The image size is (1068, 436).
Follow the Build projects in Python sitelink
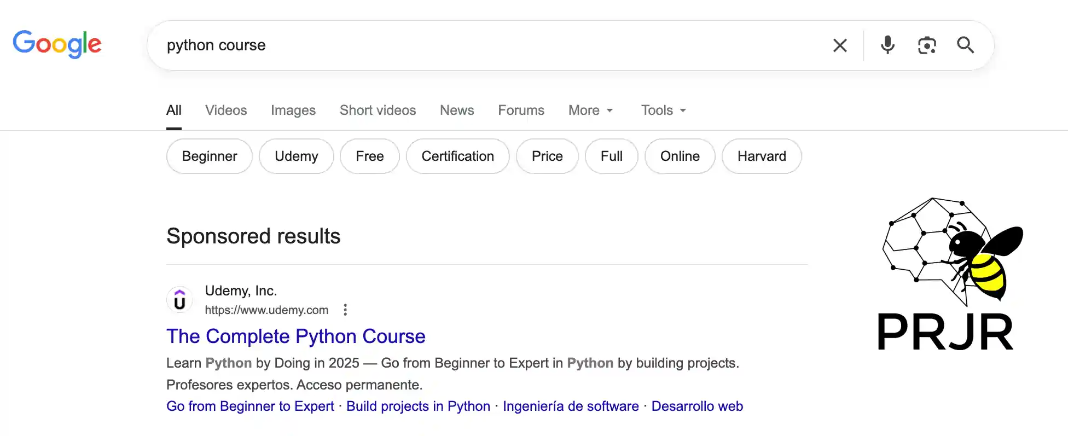(418, 406)
